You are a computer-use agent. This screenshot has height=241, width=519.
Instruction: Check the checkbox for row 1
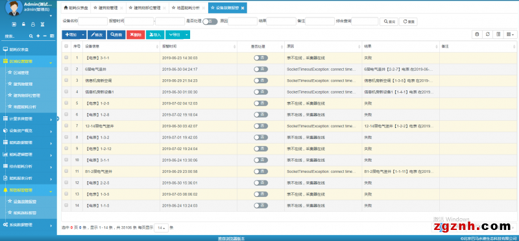tap(66, 57)
